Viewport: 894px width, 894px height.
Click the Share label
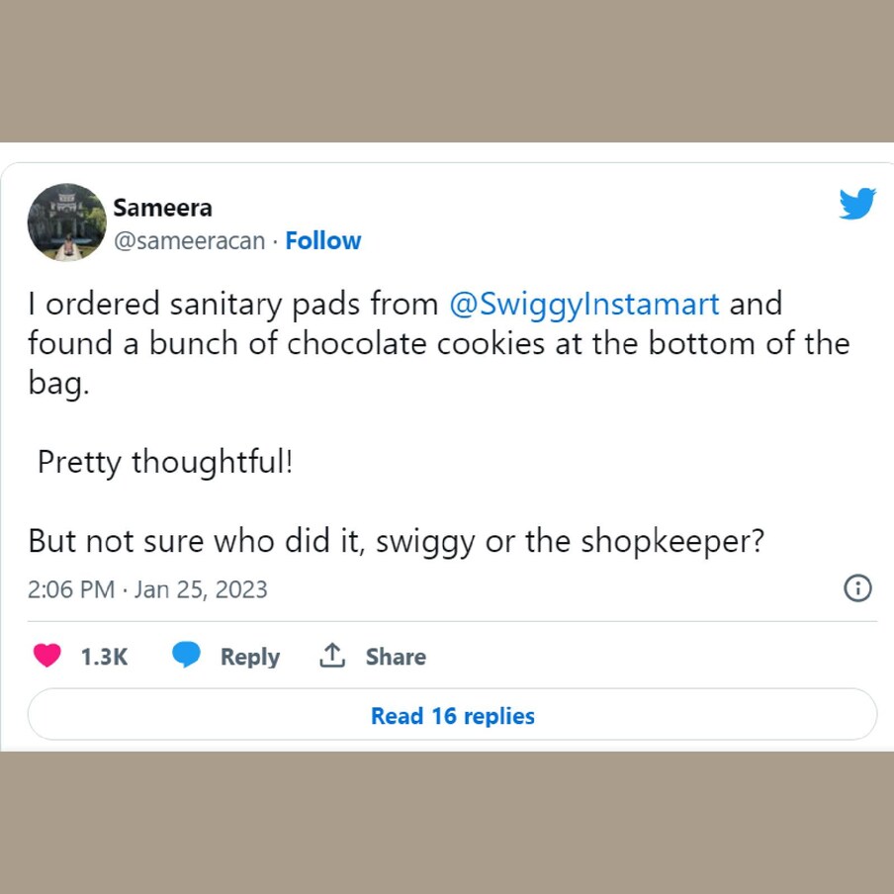click(x=396, y=657)
